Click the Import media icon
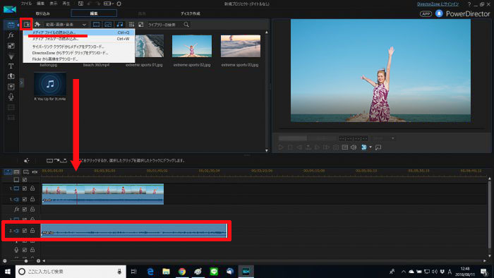 point(27,24)
